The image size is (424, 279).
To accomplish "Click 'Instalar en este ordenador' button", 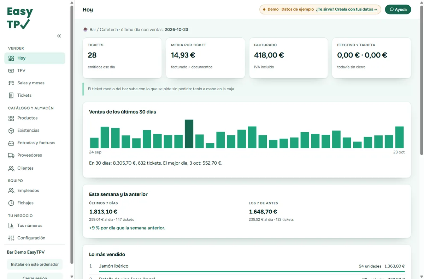I will [x=35, y=264].
